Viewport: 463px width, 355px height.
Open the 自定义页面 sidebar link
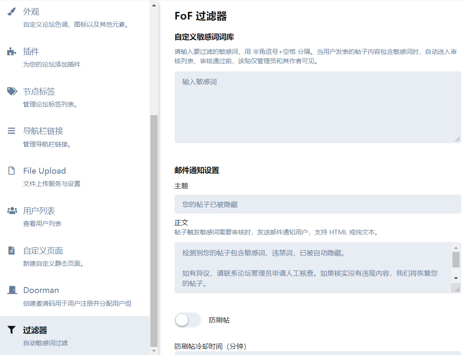tap(43, 251)
